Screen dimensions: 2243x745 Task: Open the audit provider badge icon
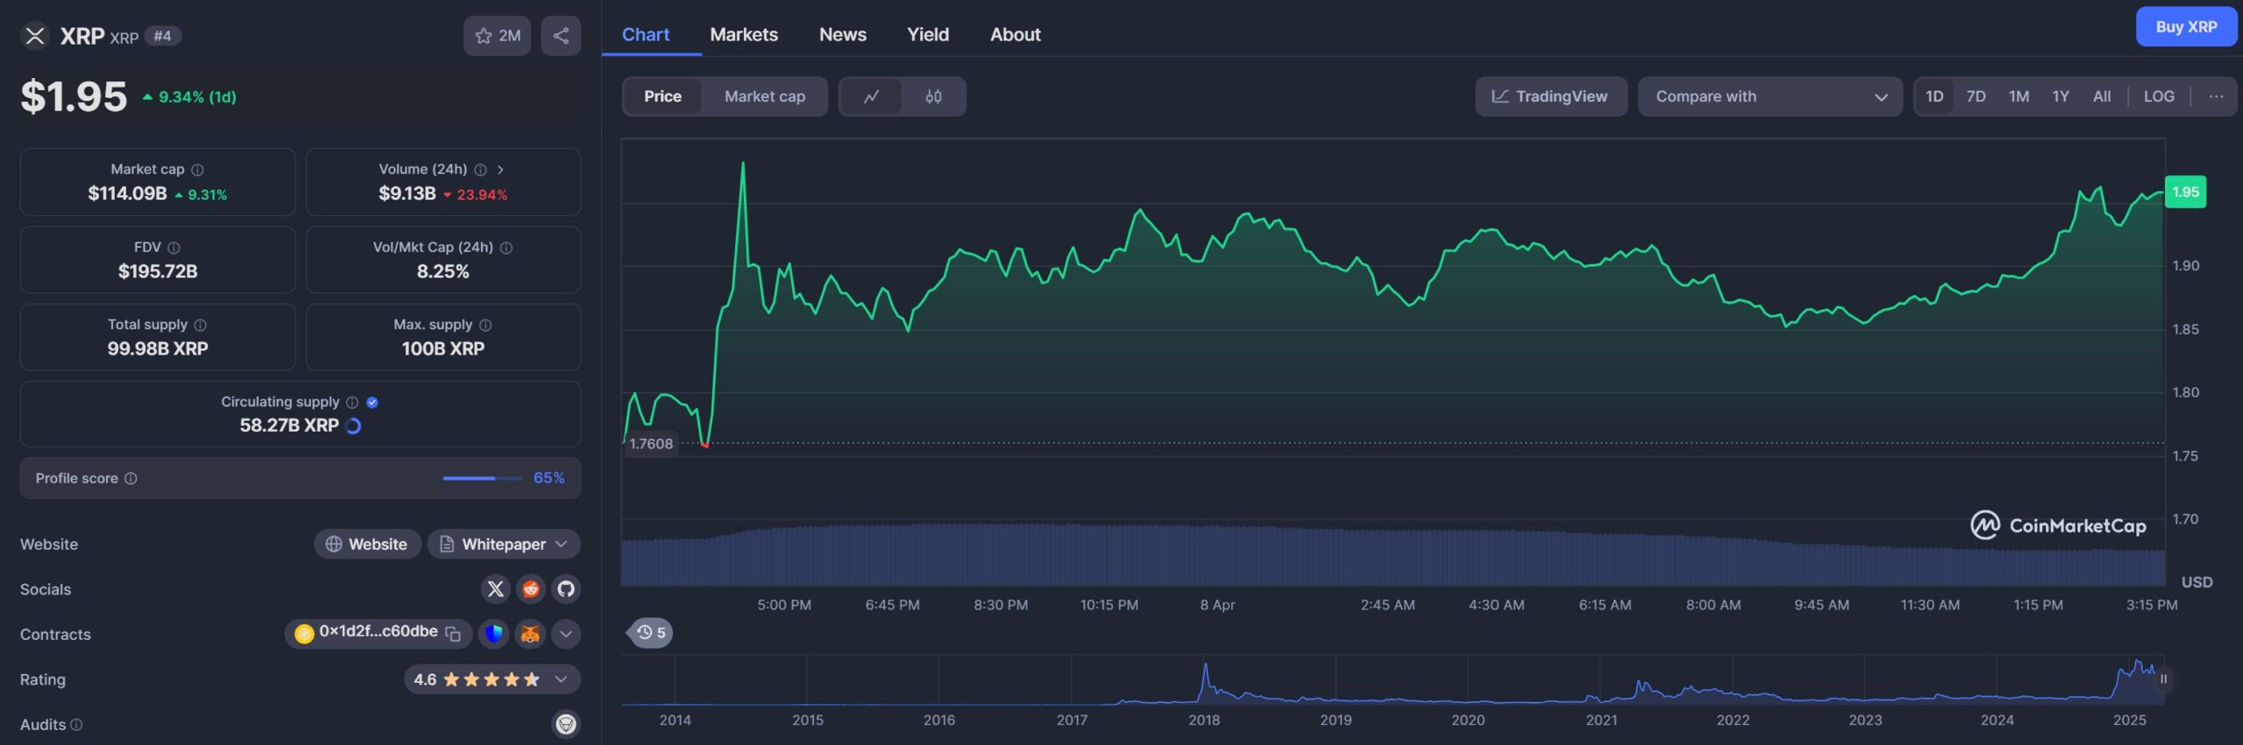coord(566,724)
